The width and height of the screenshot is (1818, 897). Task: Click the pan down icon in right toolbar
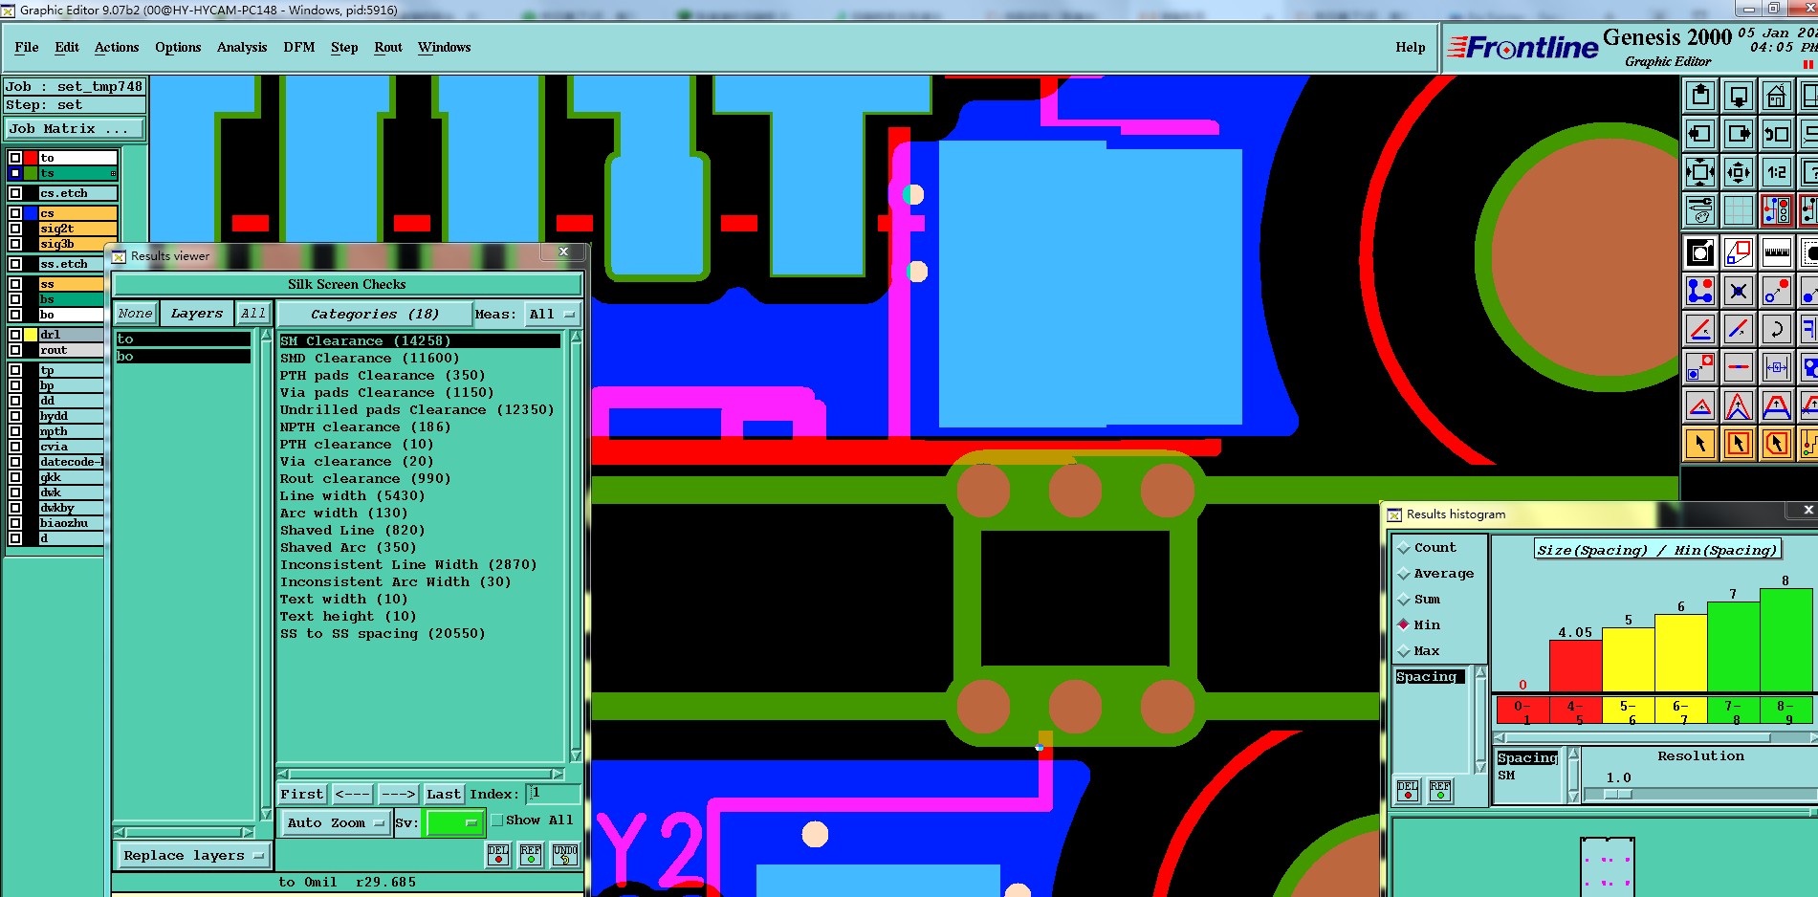click(x=1739, y=96)
